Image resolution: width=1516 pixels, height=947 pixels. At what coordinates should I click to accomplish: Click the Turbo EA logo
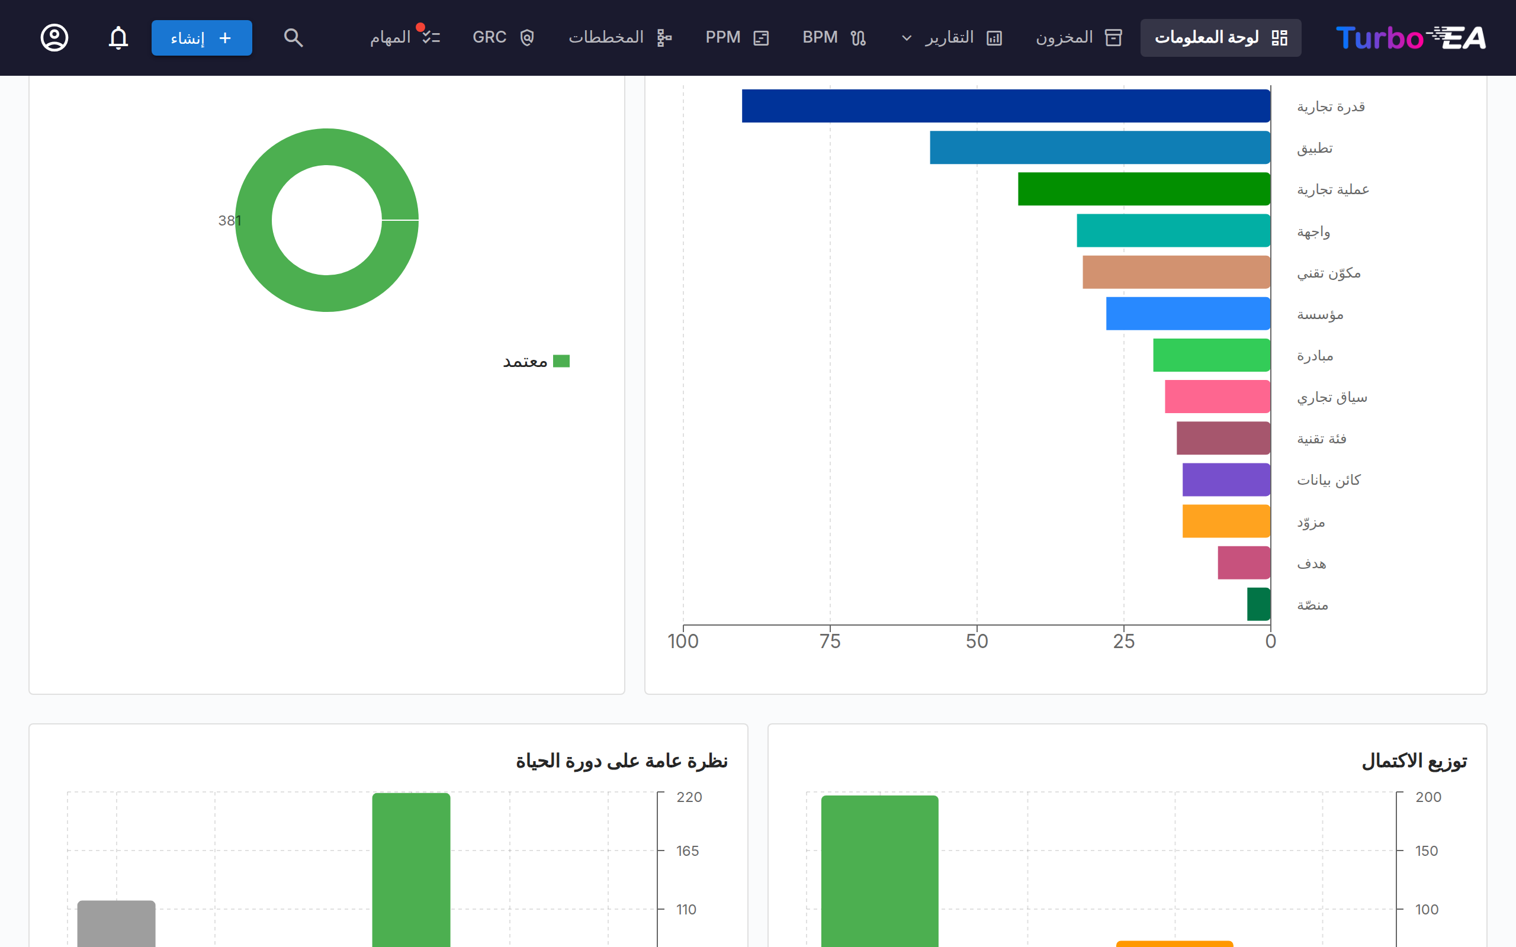tap(1410, 37)
